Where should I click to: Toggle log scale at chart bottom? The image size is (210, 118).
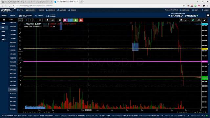[195, 112]
